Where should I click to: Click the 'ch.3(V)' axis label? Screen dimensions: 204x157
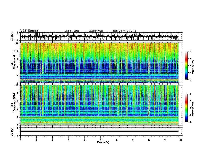point(12,132)
